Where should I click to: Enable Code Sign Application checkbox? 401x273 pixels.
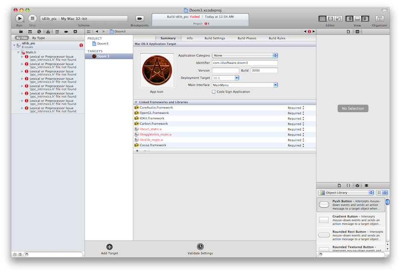(213, 92)
